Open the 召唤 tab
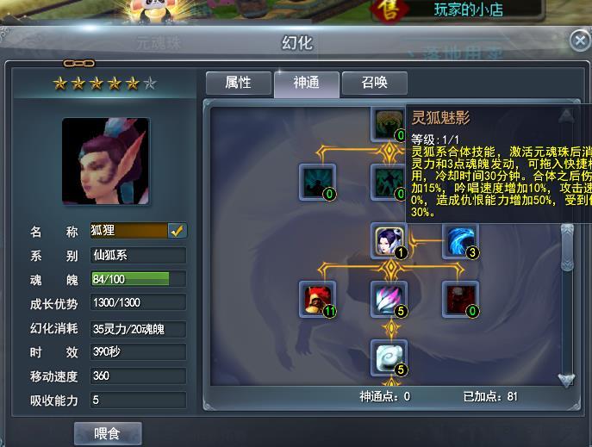 click(x=375, y=83)
